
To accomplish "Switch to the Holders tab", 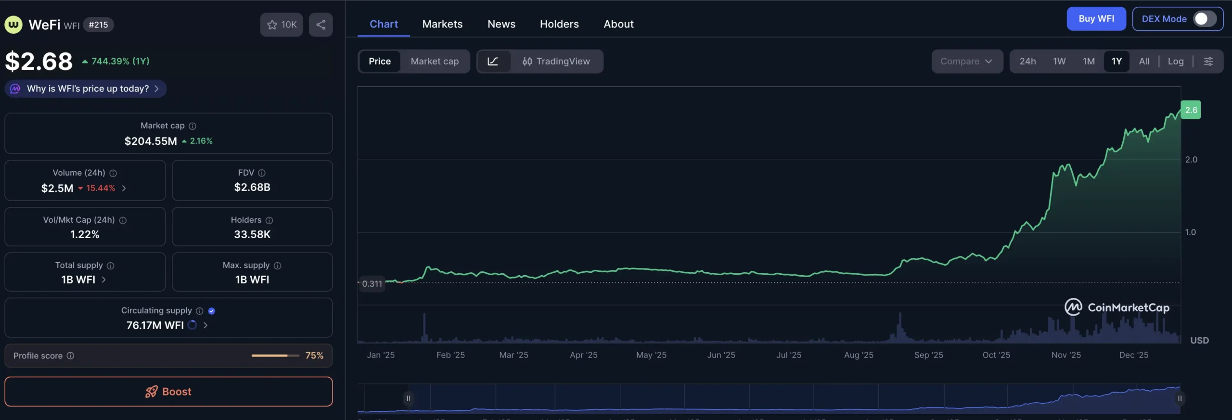I will [x=559, y=24].
